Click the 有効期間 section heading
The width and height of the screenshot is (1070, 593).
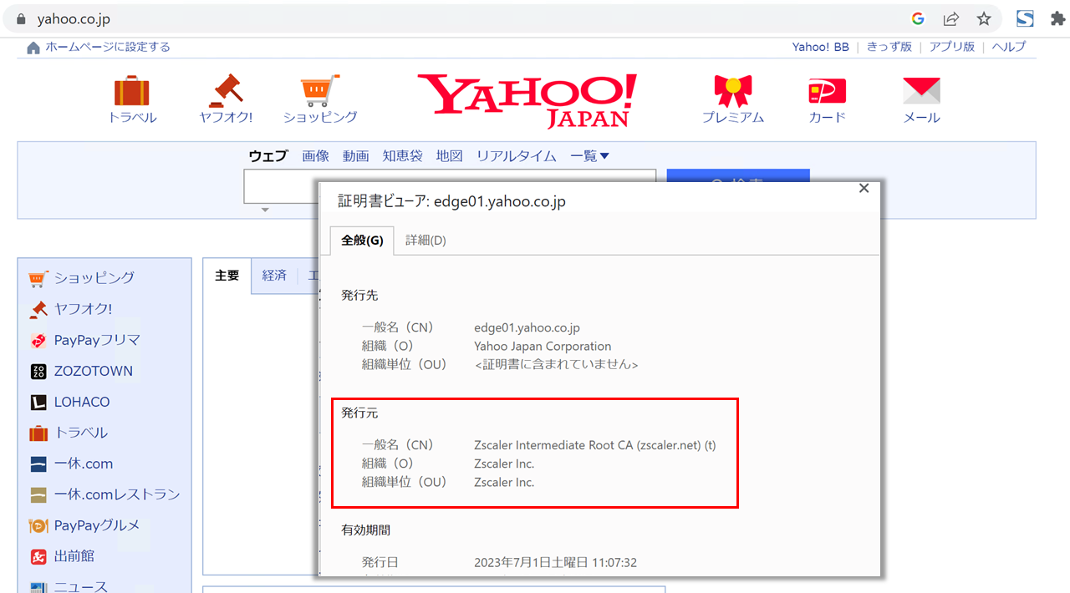pyautogui.click(x=366, y=530)
